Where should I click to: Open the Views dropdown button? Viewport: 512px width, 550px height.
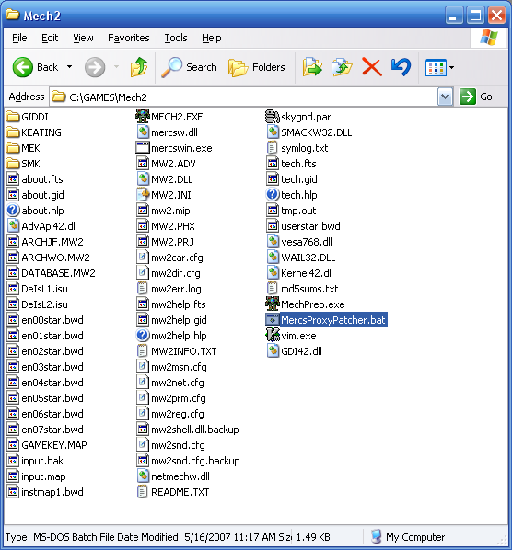pos(439,67)
